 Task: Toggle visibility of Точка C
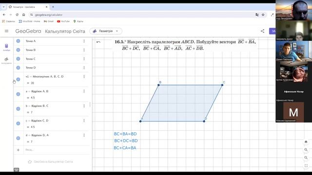[18, 59]
